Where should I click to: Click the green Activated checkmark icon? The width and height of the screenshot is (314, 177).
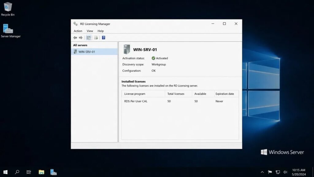pos(153,58)
